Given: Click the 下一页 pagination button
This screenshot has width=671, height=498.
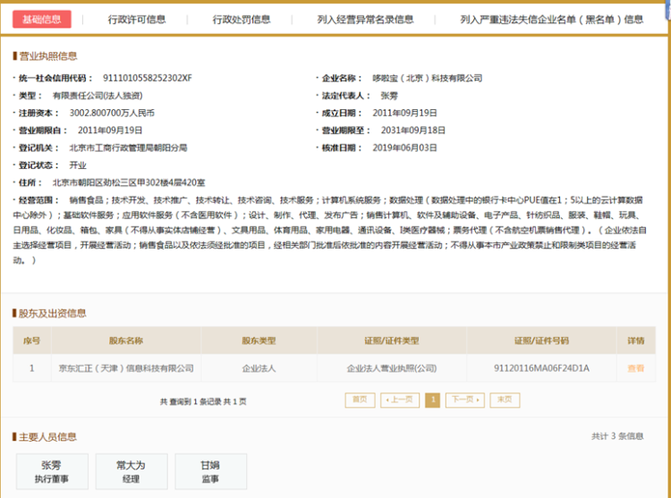Looking at the screenshot, I should coord(464,400).
